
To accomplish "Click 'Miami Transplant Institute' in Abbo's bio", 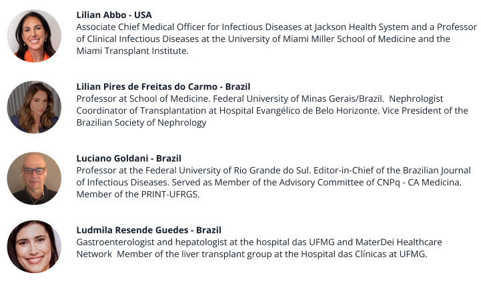I will (132, 51).
